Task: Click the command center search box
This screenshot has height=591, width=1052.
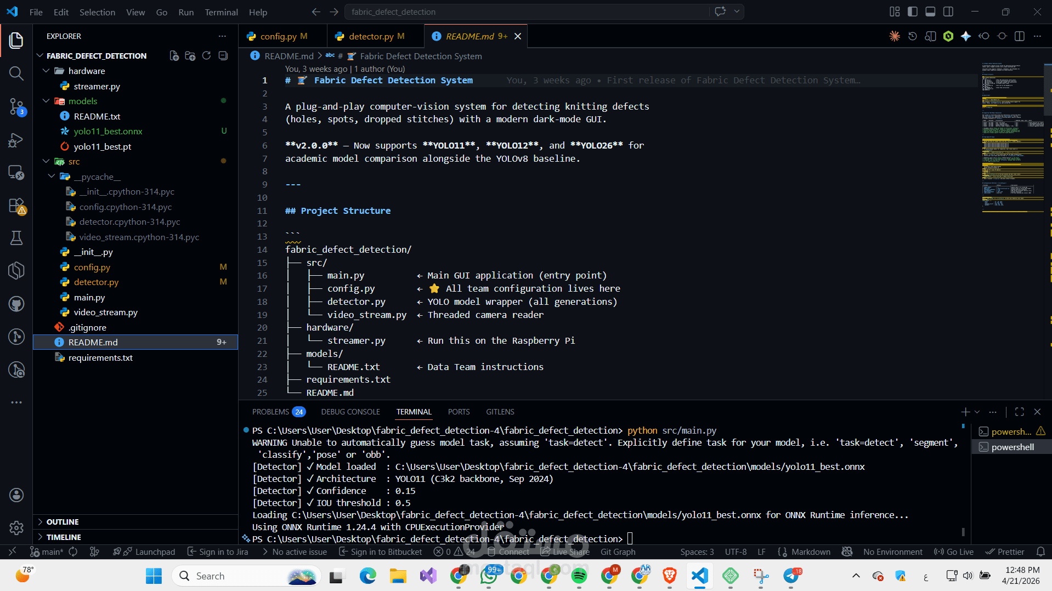Action: 527,12
